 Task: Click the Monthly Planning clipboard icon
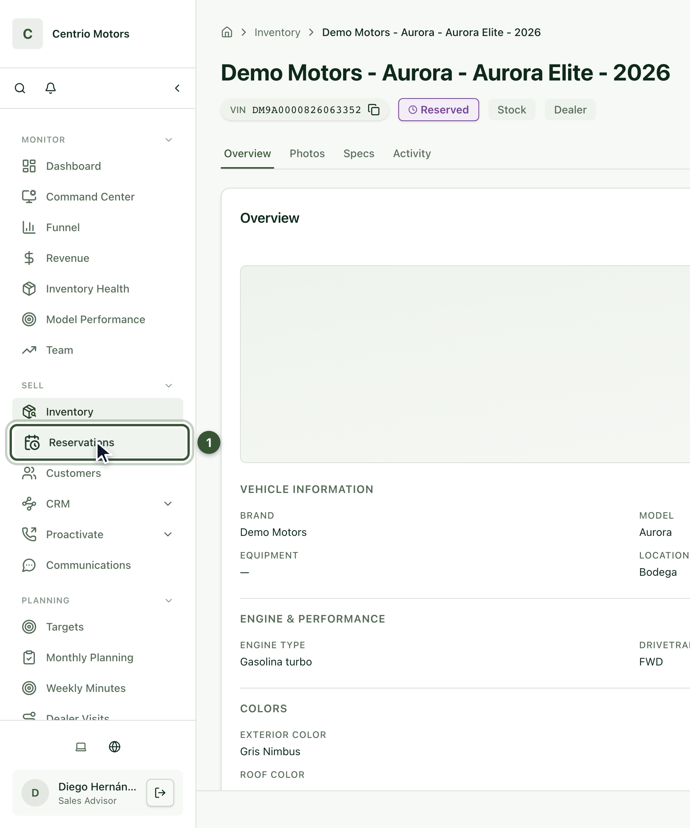click(29, 657)
